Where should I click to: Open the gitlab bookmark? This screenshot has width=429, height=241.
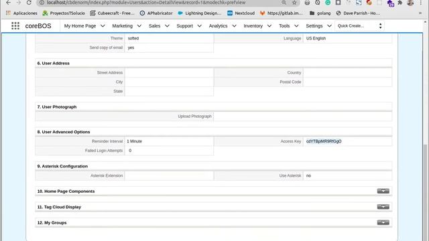click(x=282, y=13)
